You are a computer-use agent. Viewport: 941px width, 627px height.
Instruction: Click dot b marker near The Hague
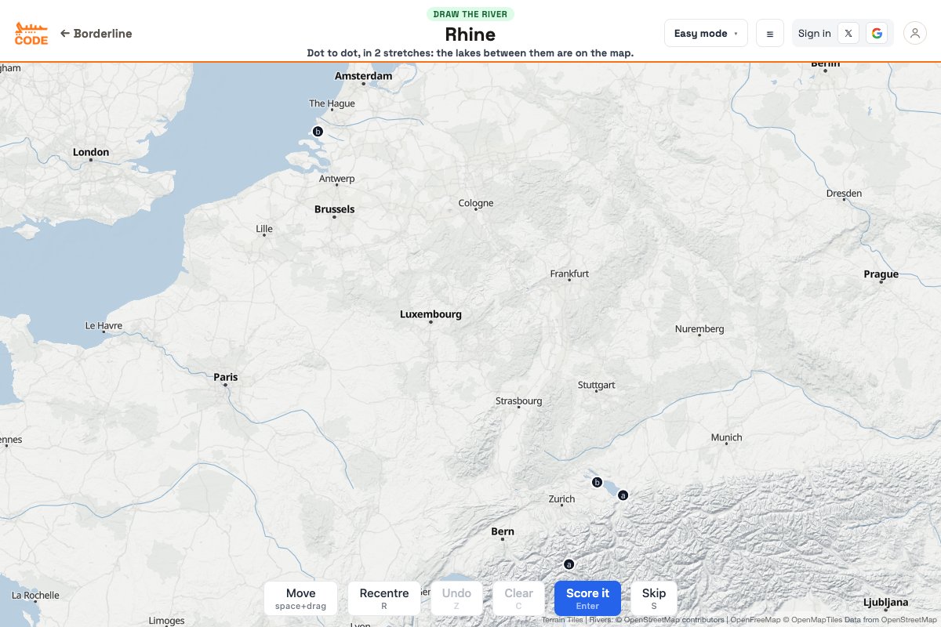318,132
